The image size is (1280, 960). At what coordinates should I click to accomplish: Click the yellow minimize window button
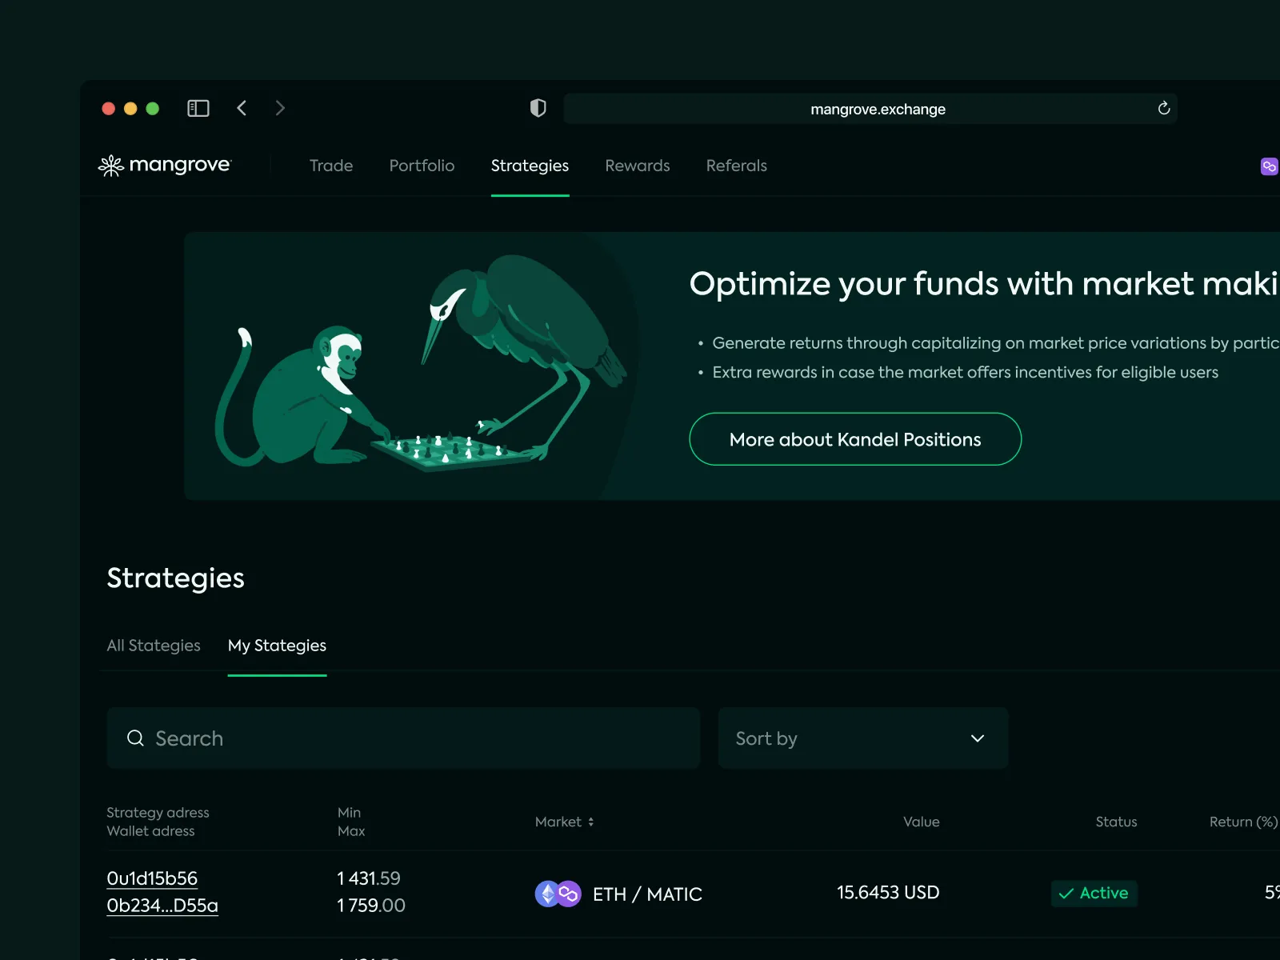[x=130, y=108]
